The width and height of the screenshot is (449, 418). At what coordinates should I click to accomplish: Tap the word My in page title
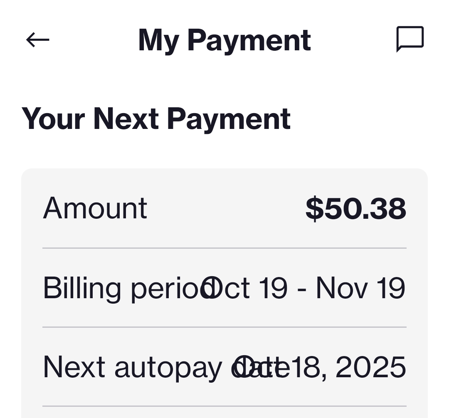[x=158, y=41]
